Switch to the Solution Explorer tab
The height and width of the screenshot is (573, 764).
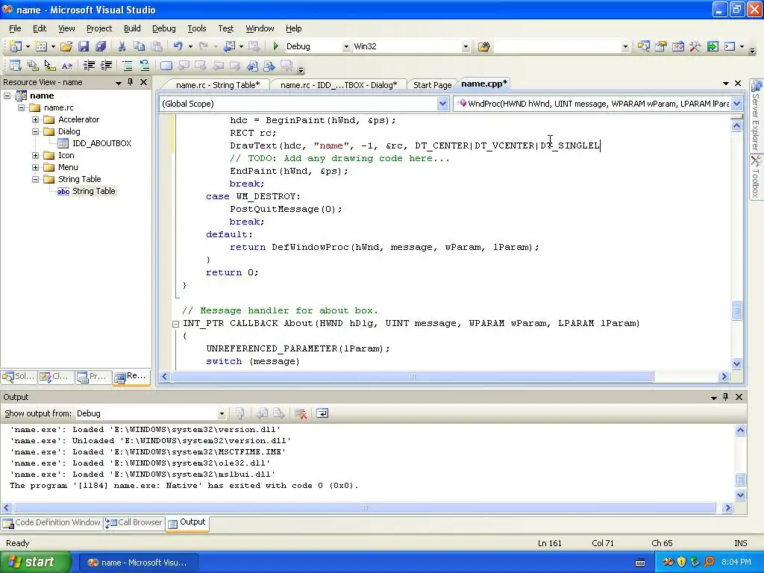(19, 376)
